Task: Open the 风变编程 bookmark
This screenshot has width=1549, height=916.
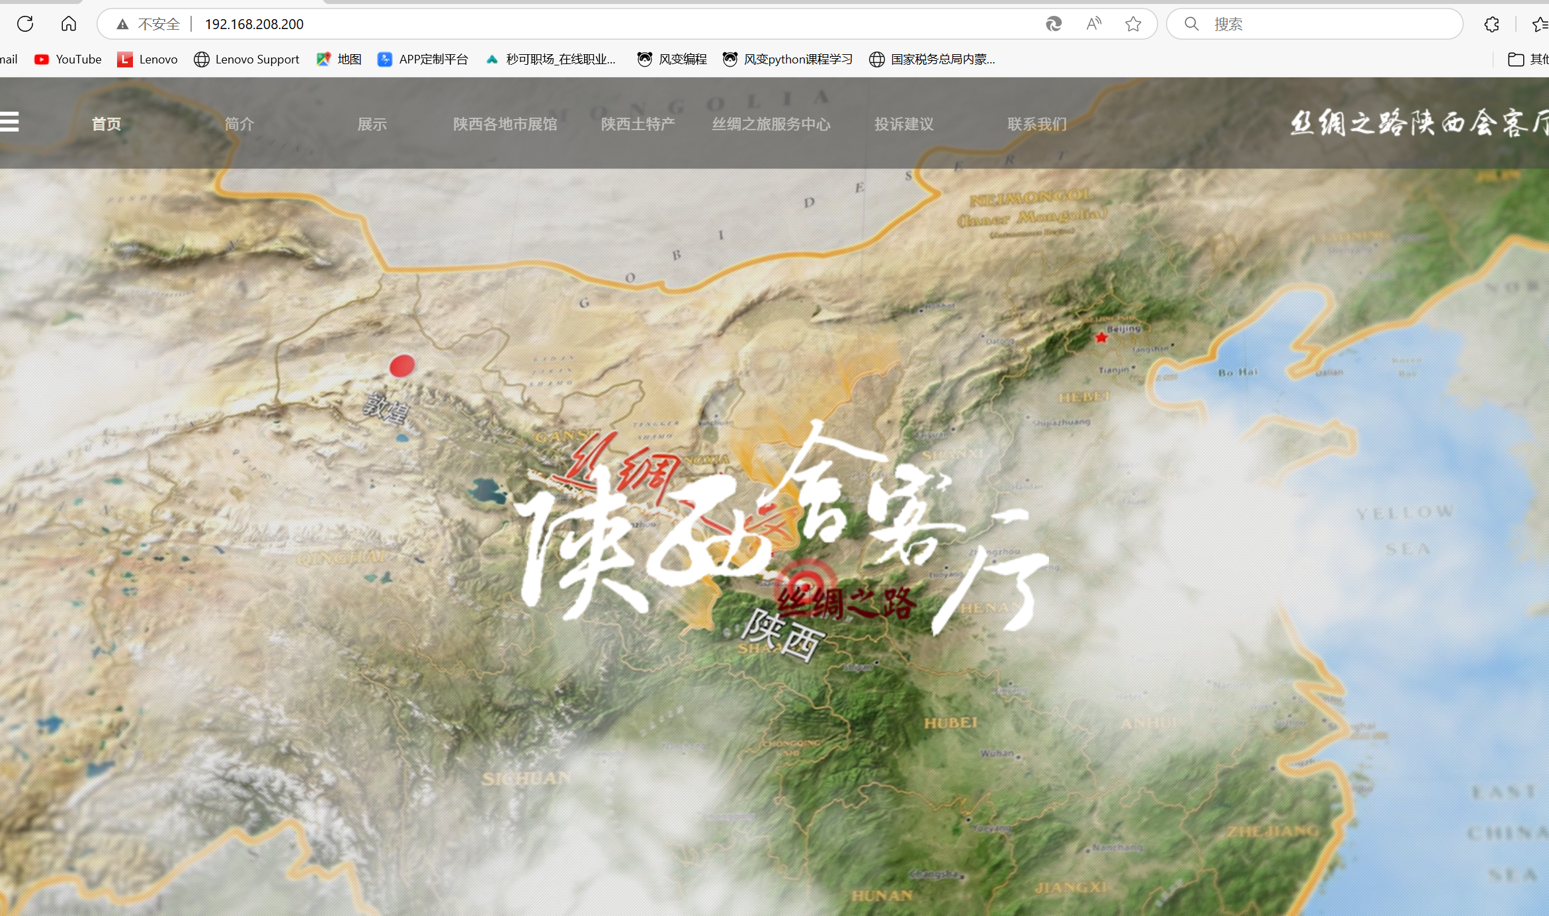Action: pos(672,59)
